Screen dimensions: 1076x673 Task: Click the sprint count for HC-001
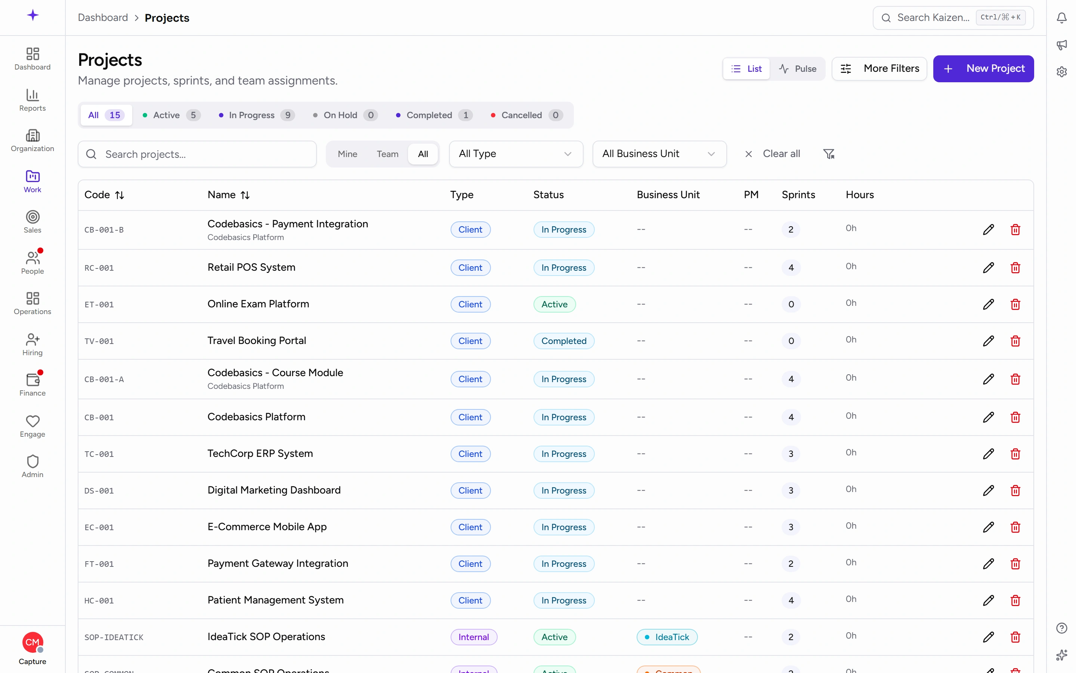[791, 600]
